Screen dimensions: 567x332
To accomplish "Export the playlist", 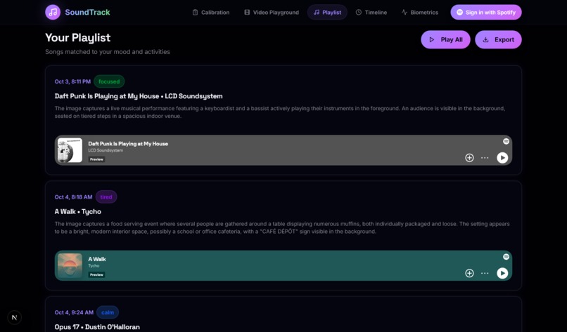I will (x=498, y=40).
